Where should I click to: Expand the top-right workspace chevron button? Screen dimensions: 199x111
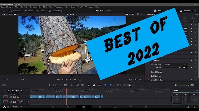click(195, 11)
